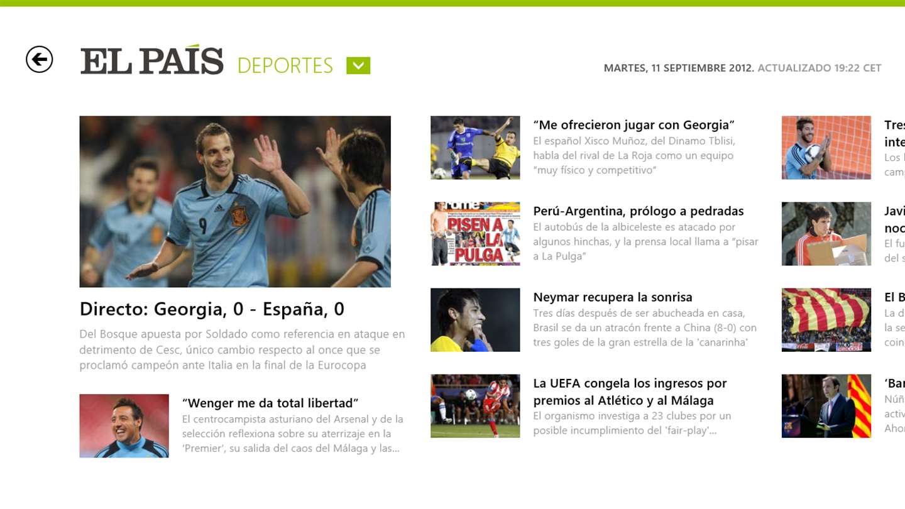The height and width of the screenshot is (509, 905).
Task: Read article "Wenger me da total libertad"
Action: pos(270,403)
